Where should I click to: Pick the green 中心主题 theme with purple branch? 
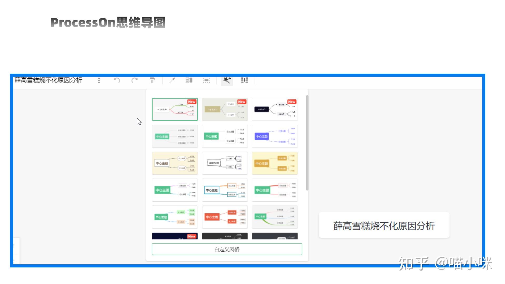[175, 190]
